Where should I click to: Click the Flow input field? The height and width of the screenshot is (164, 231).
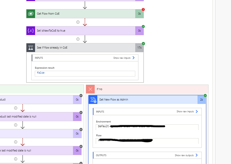click(147, 141)
